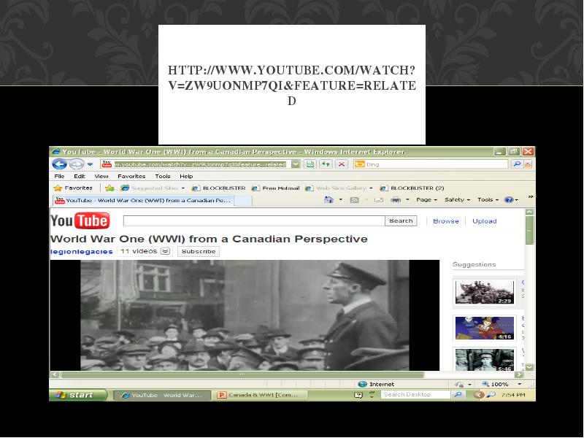Screen dimensions: 584x438
Task: Click the YouTube favicon in address bar
Action: coord(107,164)
